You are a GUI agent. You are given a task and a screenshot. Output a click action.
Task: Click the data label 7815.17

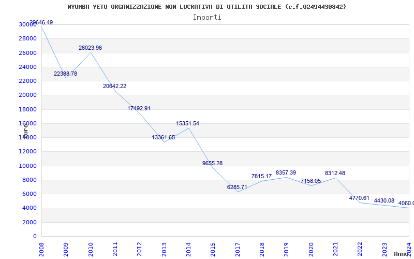coord(262,176)
